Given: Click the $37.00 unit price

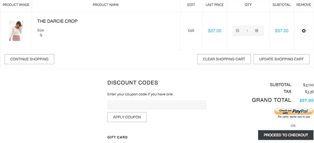Looking at the screenshot, I should click(x=215, y=31).
